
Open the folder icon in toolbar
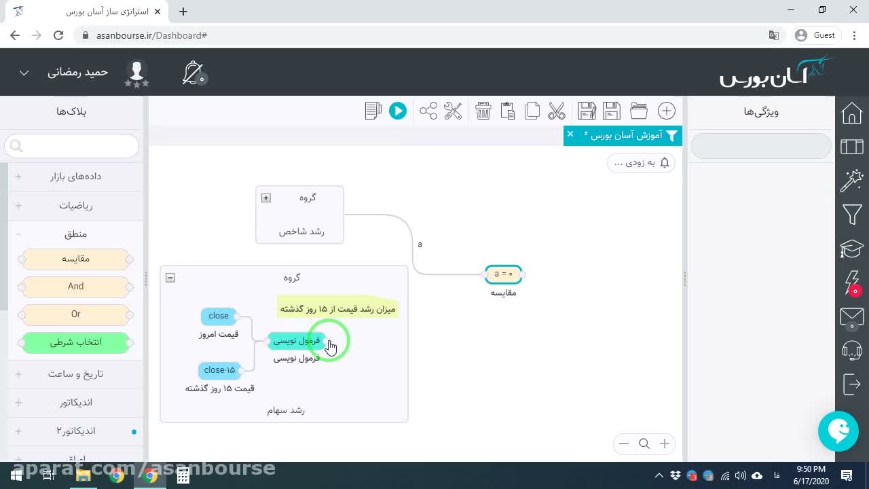[638, 111]
